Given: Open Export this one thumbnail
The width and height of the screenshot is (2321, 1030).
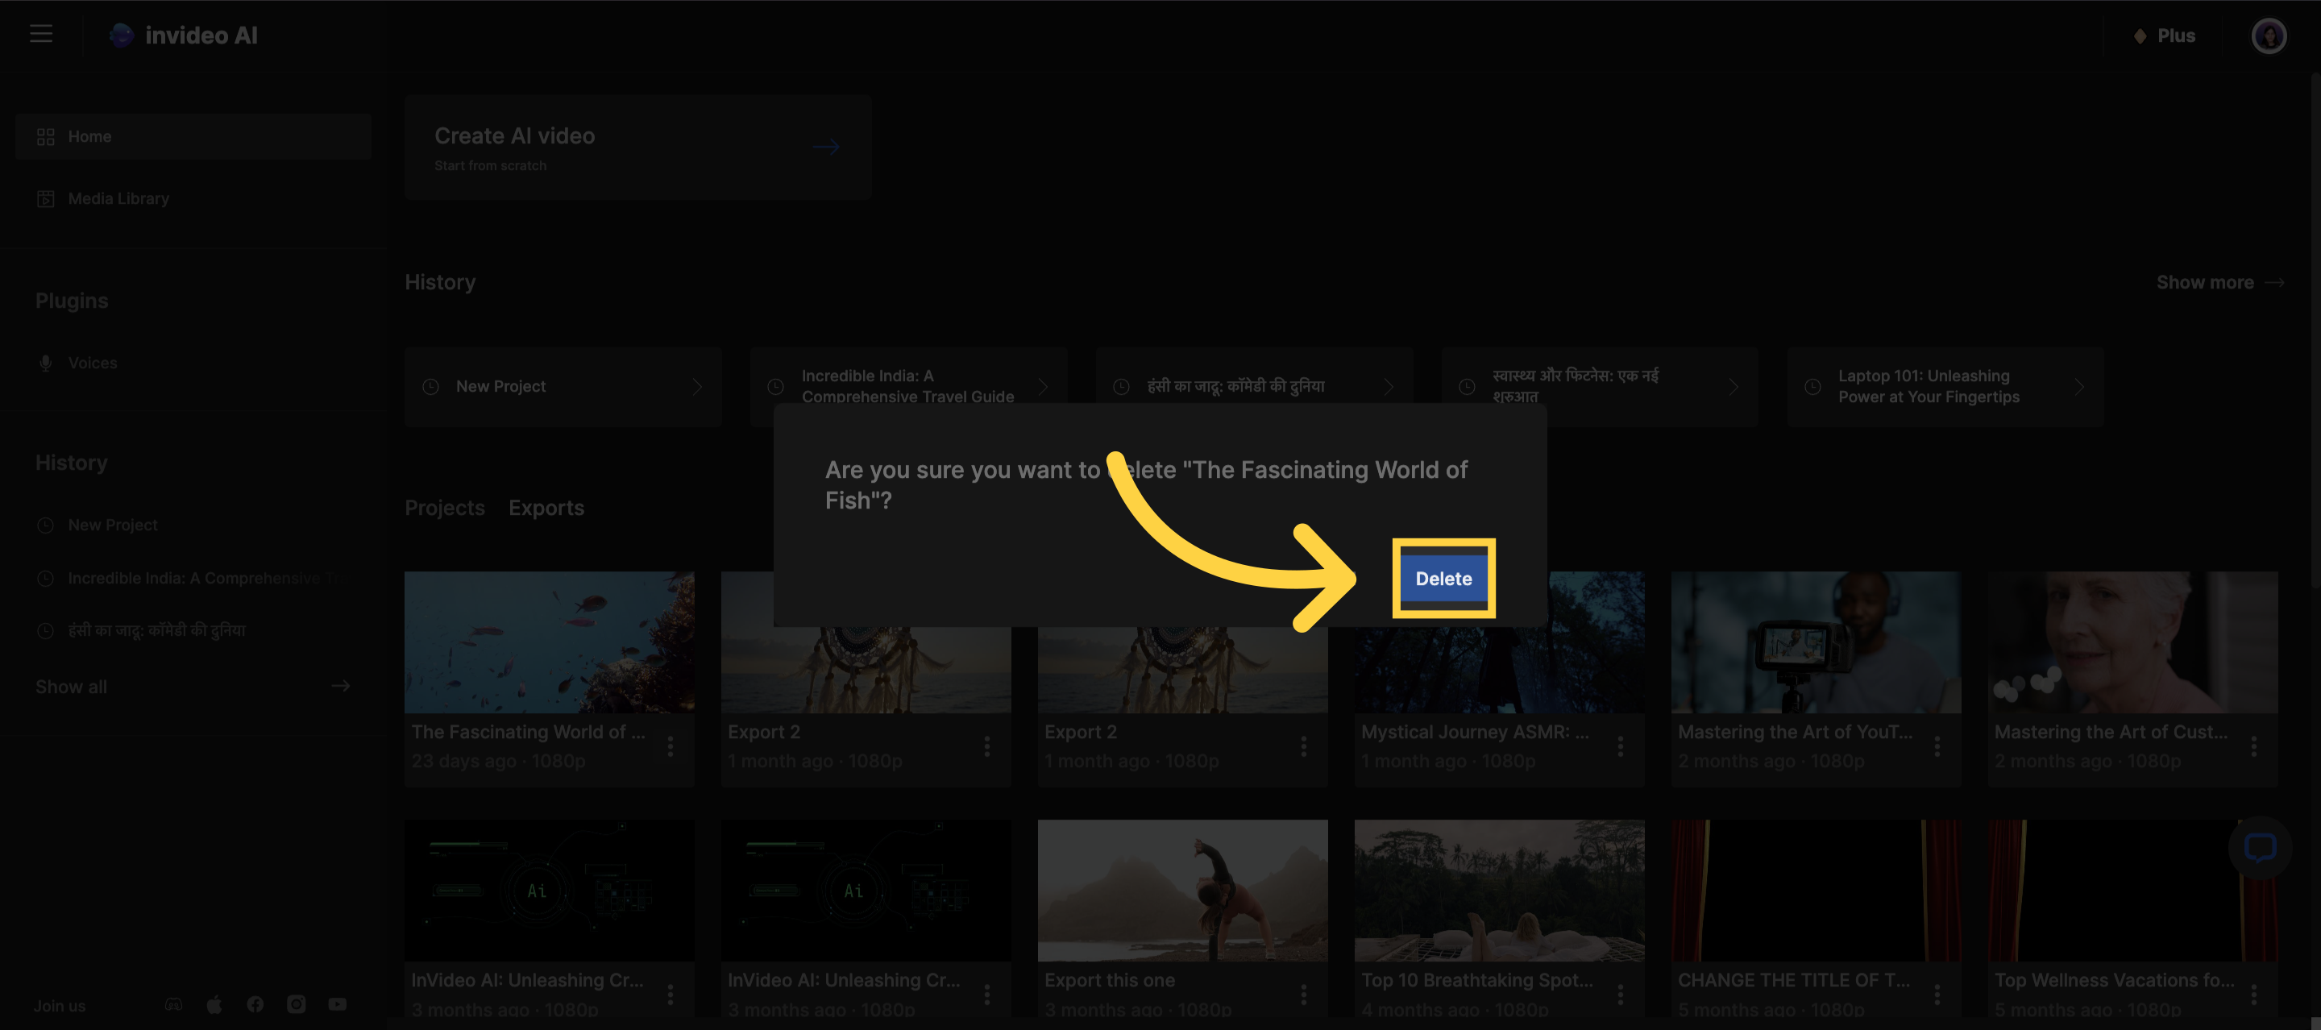Looking at the screenshot, I should pos(1182,891).
